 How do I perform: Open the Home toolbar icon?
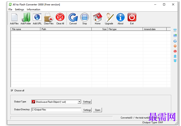[x=98, y=17]
